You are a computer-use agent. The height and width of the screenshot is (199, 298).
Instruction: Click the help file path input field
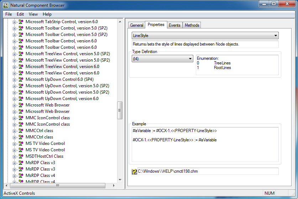tap(208, 171)
